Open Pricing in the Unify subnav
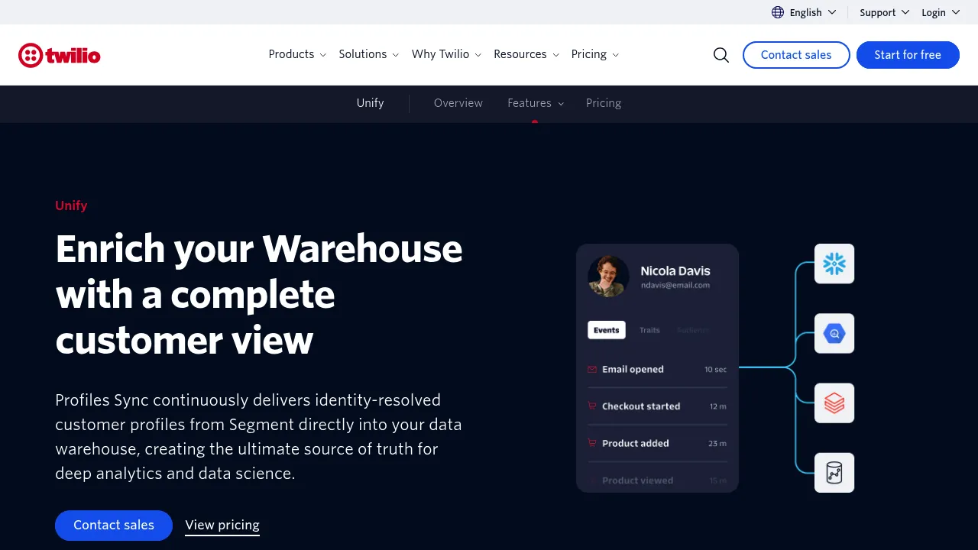The height and width of the screenshot is (550, 978). coord(604,103)
